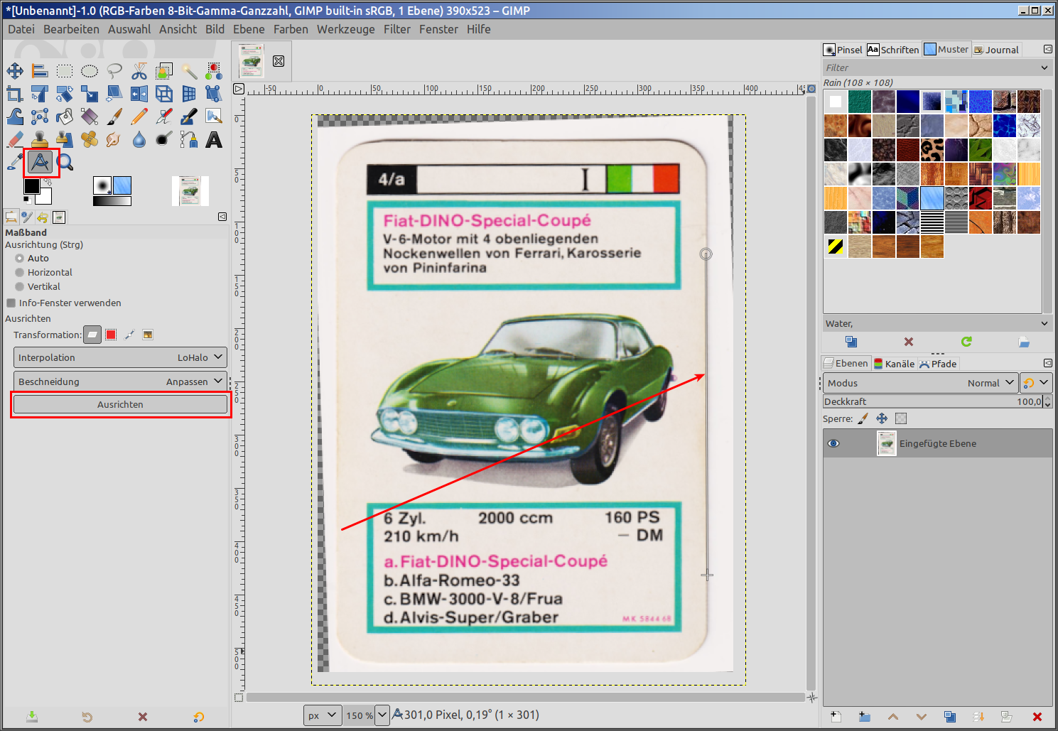Select the Vertikal orientation option
Screen dimensions: 1058x731
tap(20, 287)
